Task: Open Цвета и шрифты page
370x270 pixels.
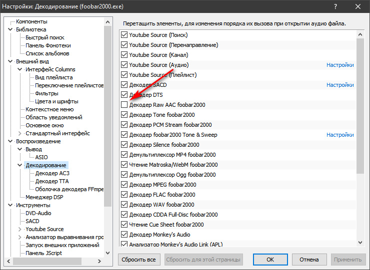Action: click(56, 101)
